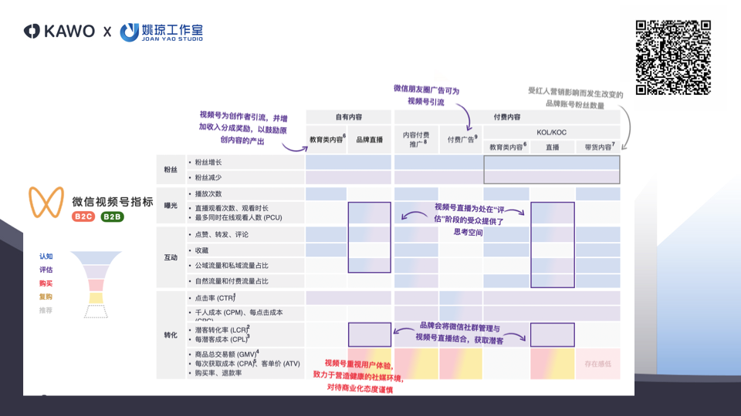Select the B2C badge
Image resolution: width=741 pixels, height=416 pixels.
click(x=83, y=216)
